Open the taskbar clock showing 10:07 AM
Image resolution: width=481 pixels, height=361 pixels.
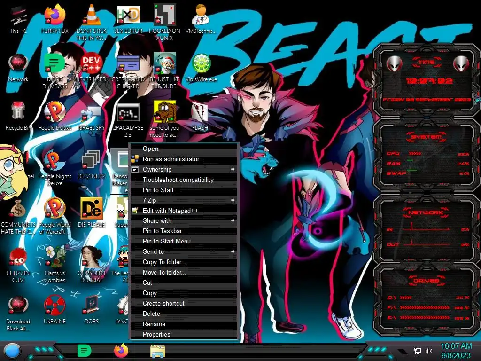(x=456, y=351)
